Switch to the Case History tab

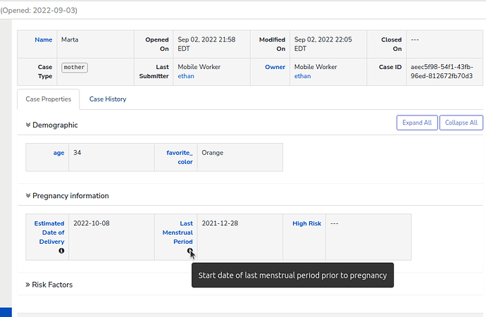pos(108,99)
